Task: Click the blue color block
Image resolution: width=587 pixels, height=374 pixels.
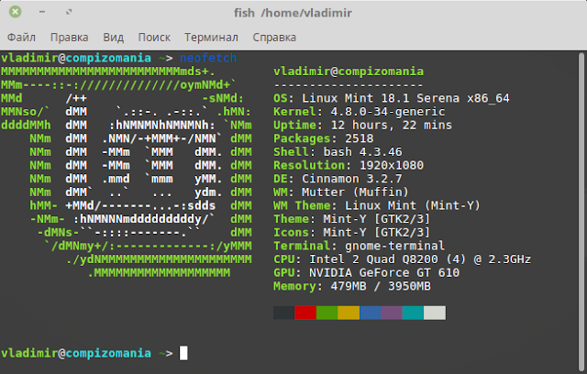Action: (x=371, y=313)
